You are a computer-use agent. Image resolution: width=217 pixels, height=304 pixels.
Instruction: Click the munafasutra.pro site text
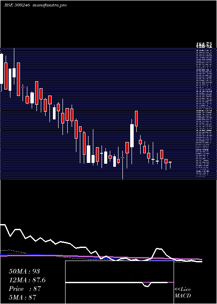coord(49,5)
